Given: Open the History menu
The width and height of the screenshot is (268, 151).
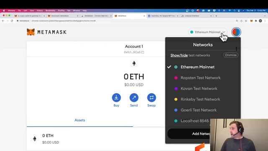Looking at the screenshot, I should tap(40, 10).
